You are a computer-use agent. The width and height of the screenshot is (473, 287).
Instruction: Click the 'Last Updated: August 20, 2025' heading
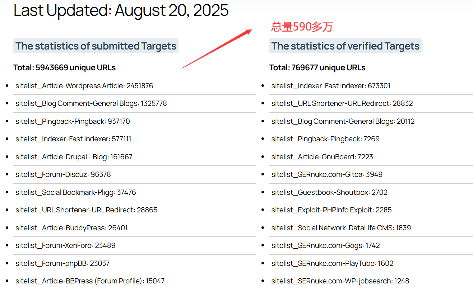[x=121, y=10]
